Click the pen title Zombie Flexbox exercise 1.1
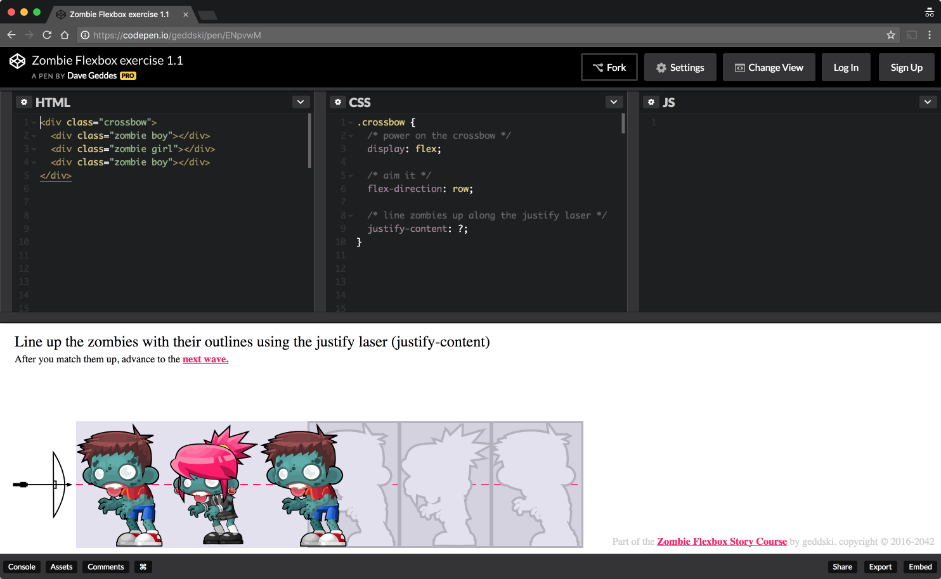The width and height of the screenshot is (941, 579). click(107, 60)
